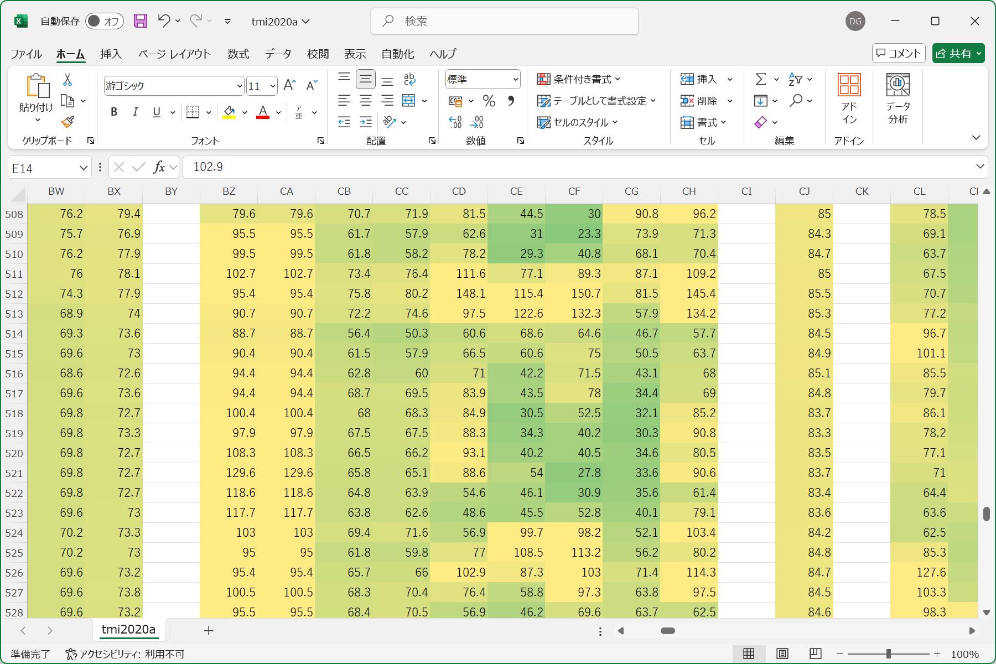Undo the last action
The height and width of the screenshot is (664, 996).
pos(164,21)
